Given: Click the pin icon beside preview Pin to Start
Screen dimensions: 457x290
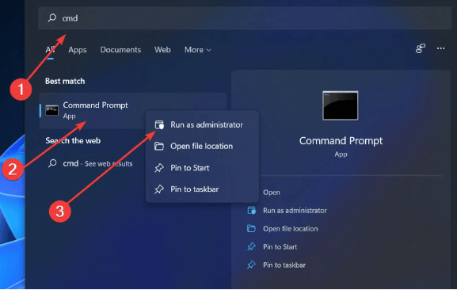Looking at the screenshot, I should [251, 247].
